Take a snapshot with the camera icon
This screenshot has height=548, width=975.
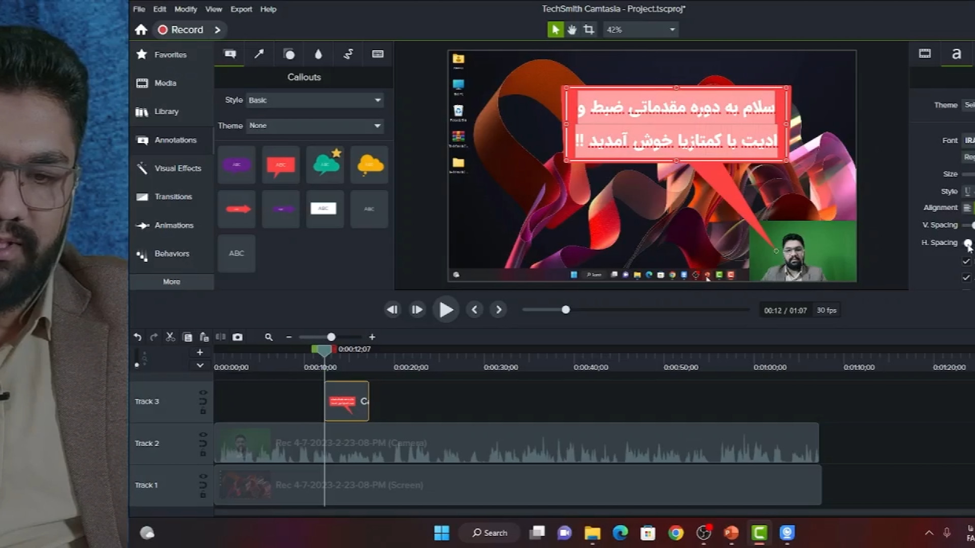pos(237,337)
